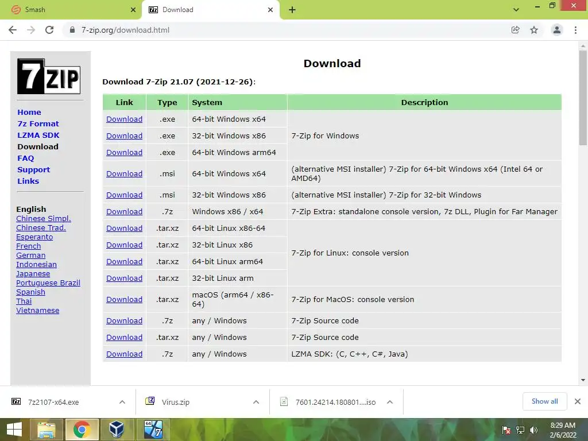Open File Explorer from the taskbar
The height and width of the screenshot is (441, 588).
coord(47,430)
